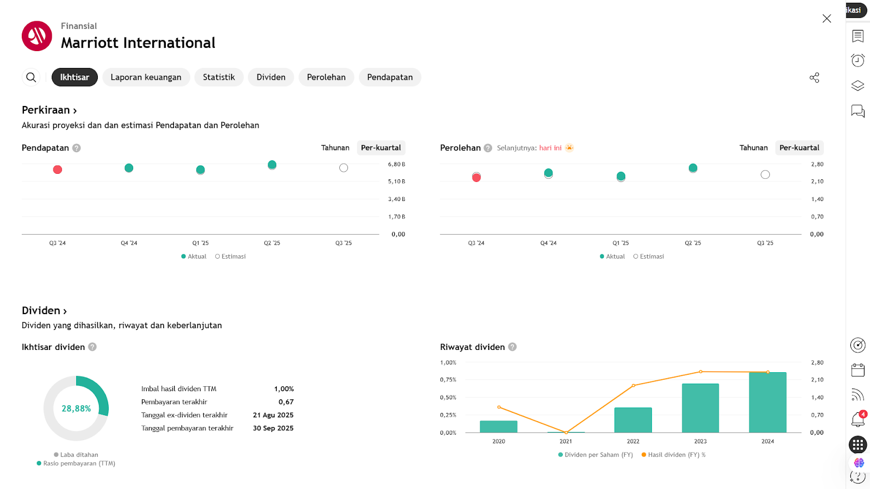Open the alerts clock icon in sidebar
The height and width of the screenshot is (489, 870).
[x=857, y=60]
